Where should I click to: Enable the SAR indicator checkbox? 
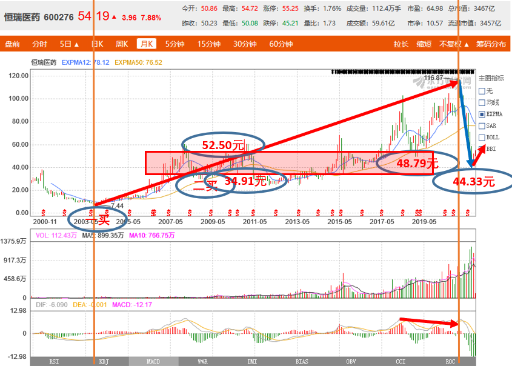coord(482,126)
